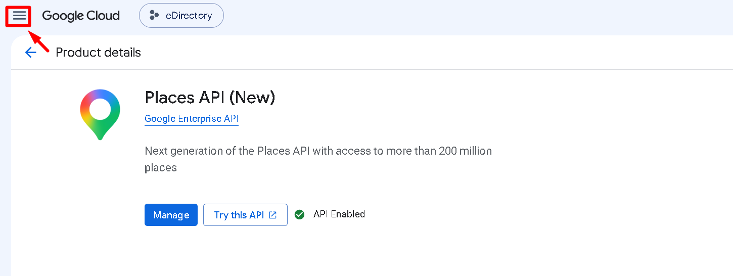Go back using the blue arrow

pos(31,53)
